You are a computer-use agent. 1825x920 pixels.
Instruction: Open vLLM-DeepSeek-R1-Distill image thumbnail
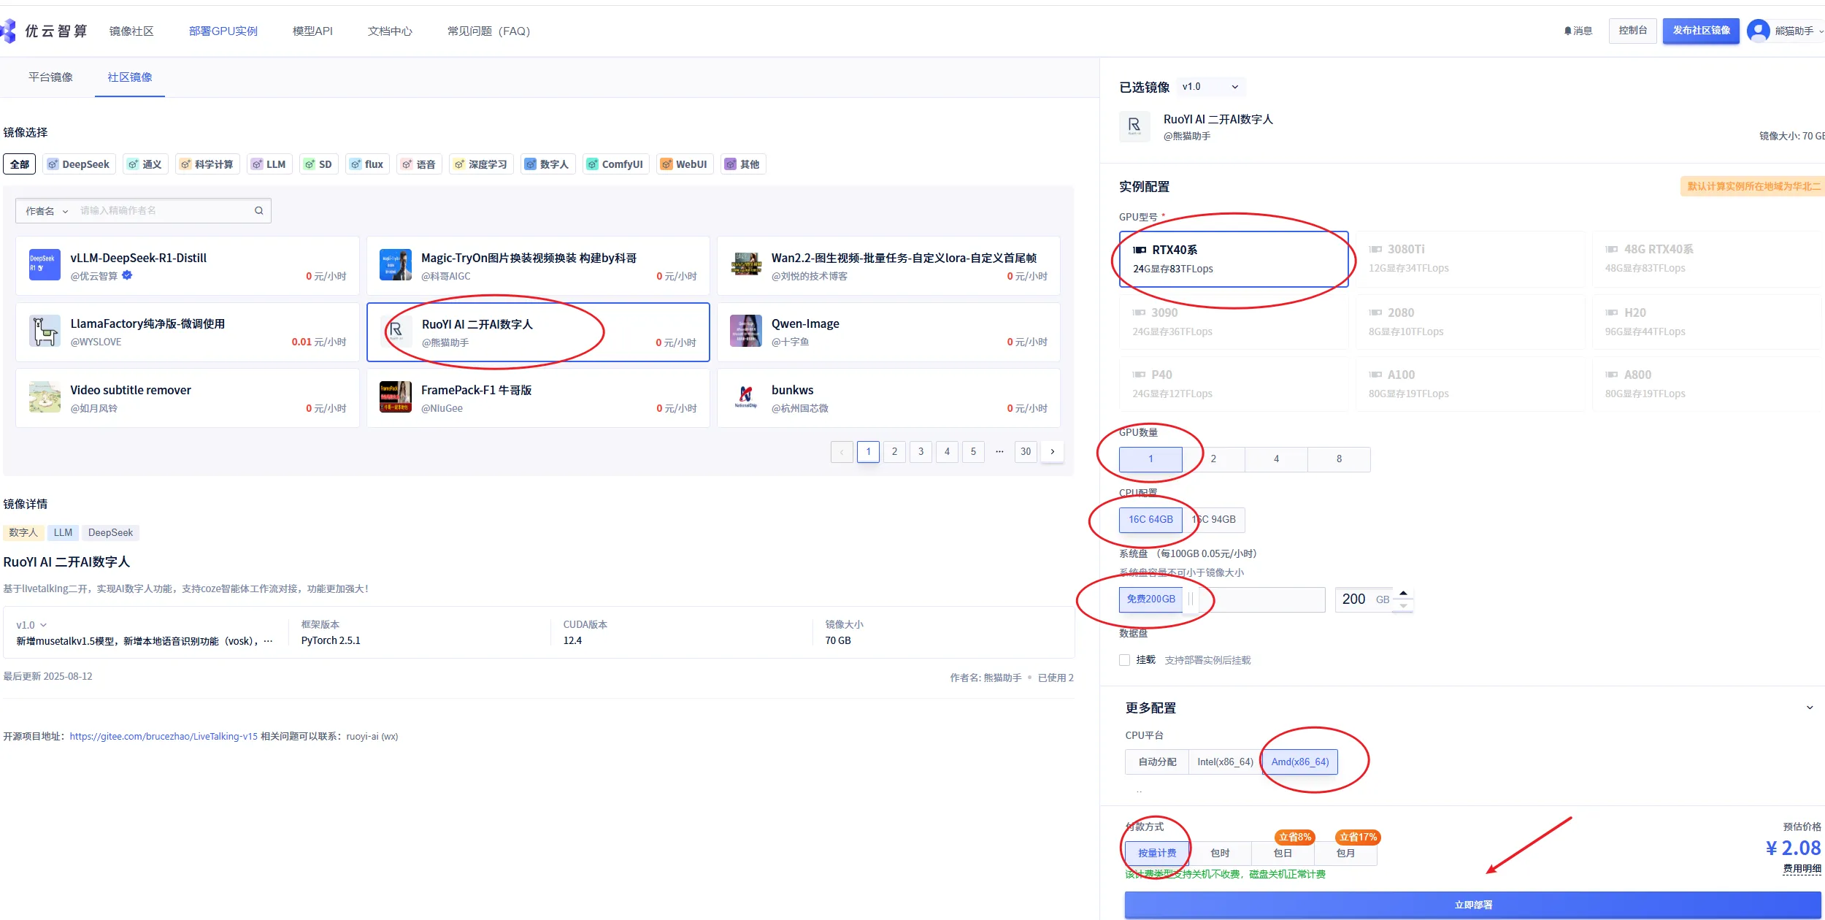(45, 264)
